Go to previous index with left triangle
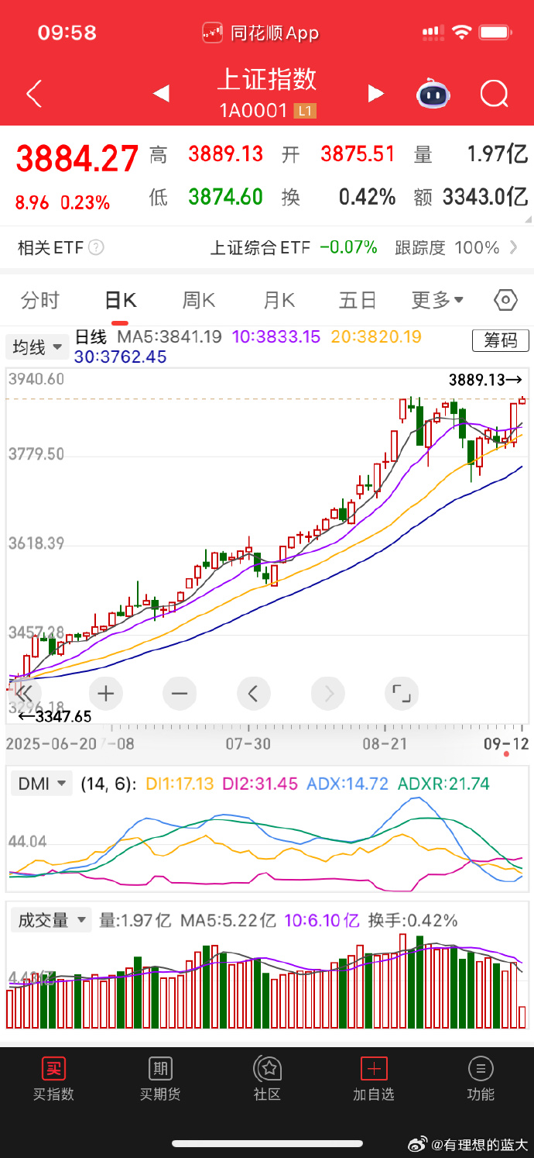The width and height of the screenshot is (534, 1158). tap(161, 94)
